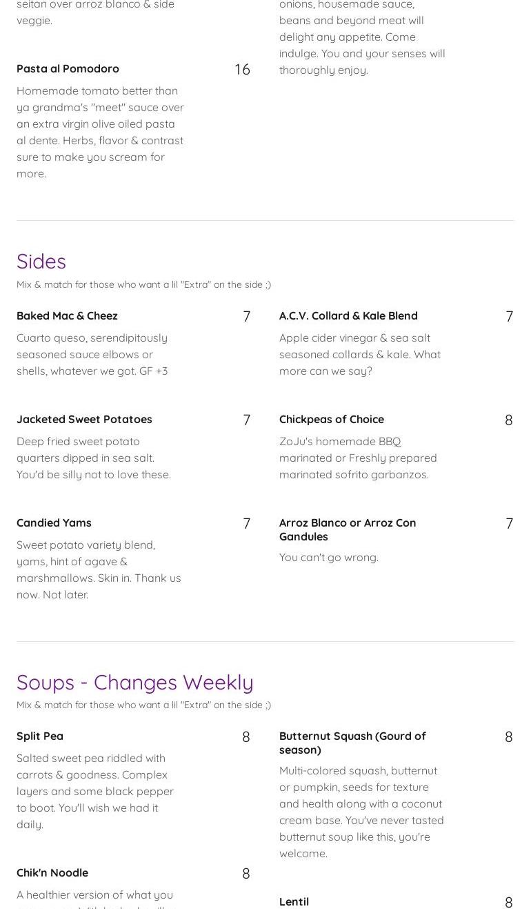Screen dimensions: 531x909
Task: Click the Split Pea soup title
Action: pos(40,736)
